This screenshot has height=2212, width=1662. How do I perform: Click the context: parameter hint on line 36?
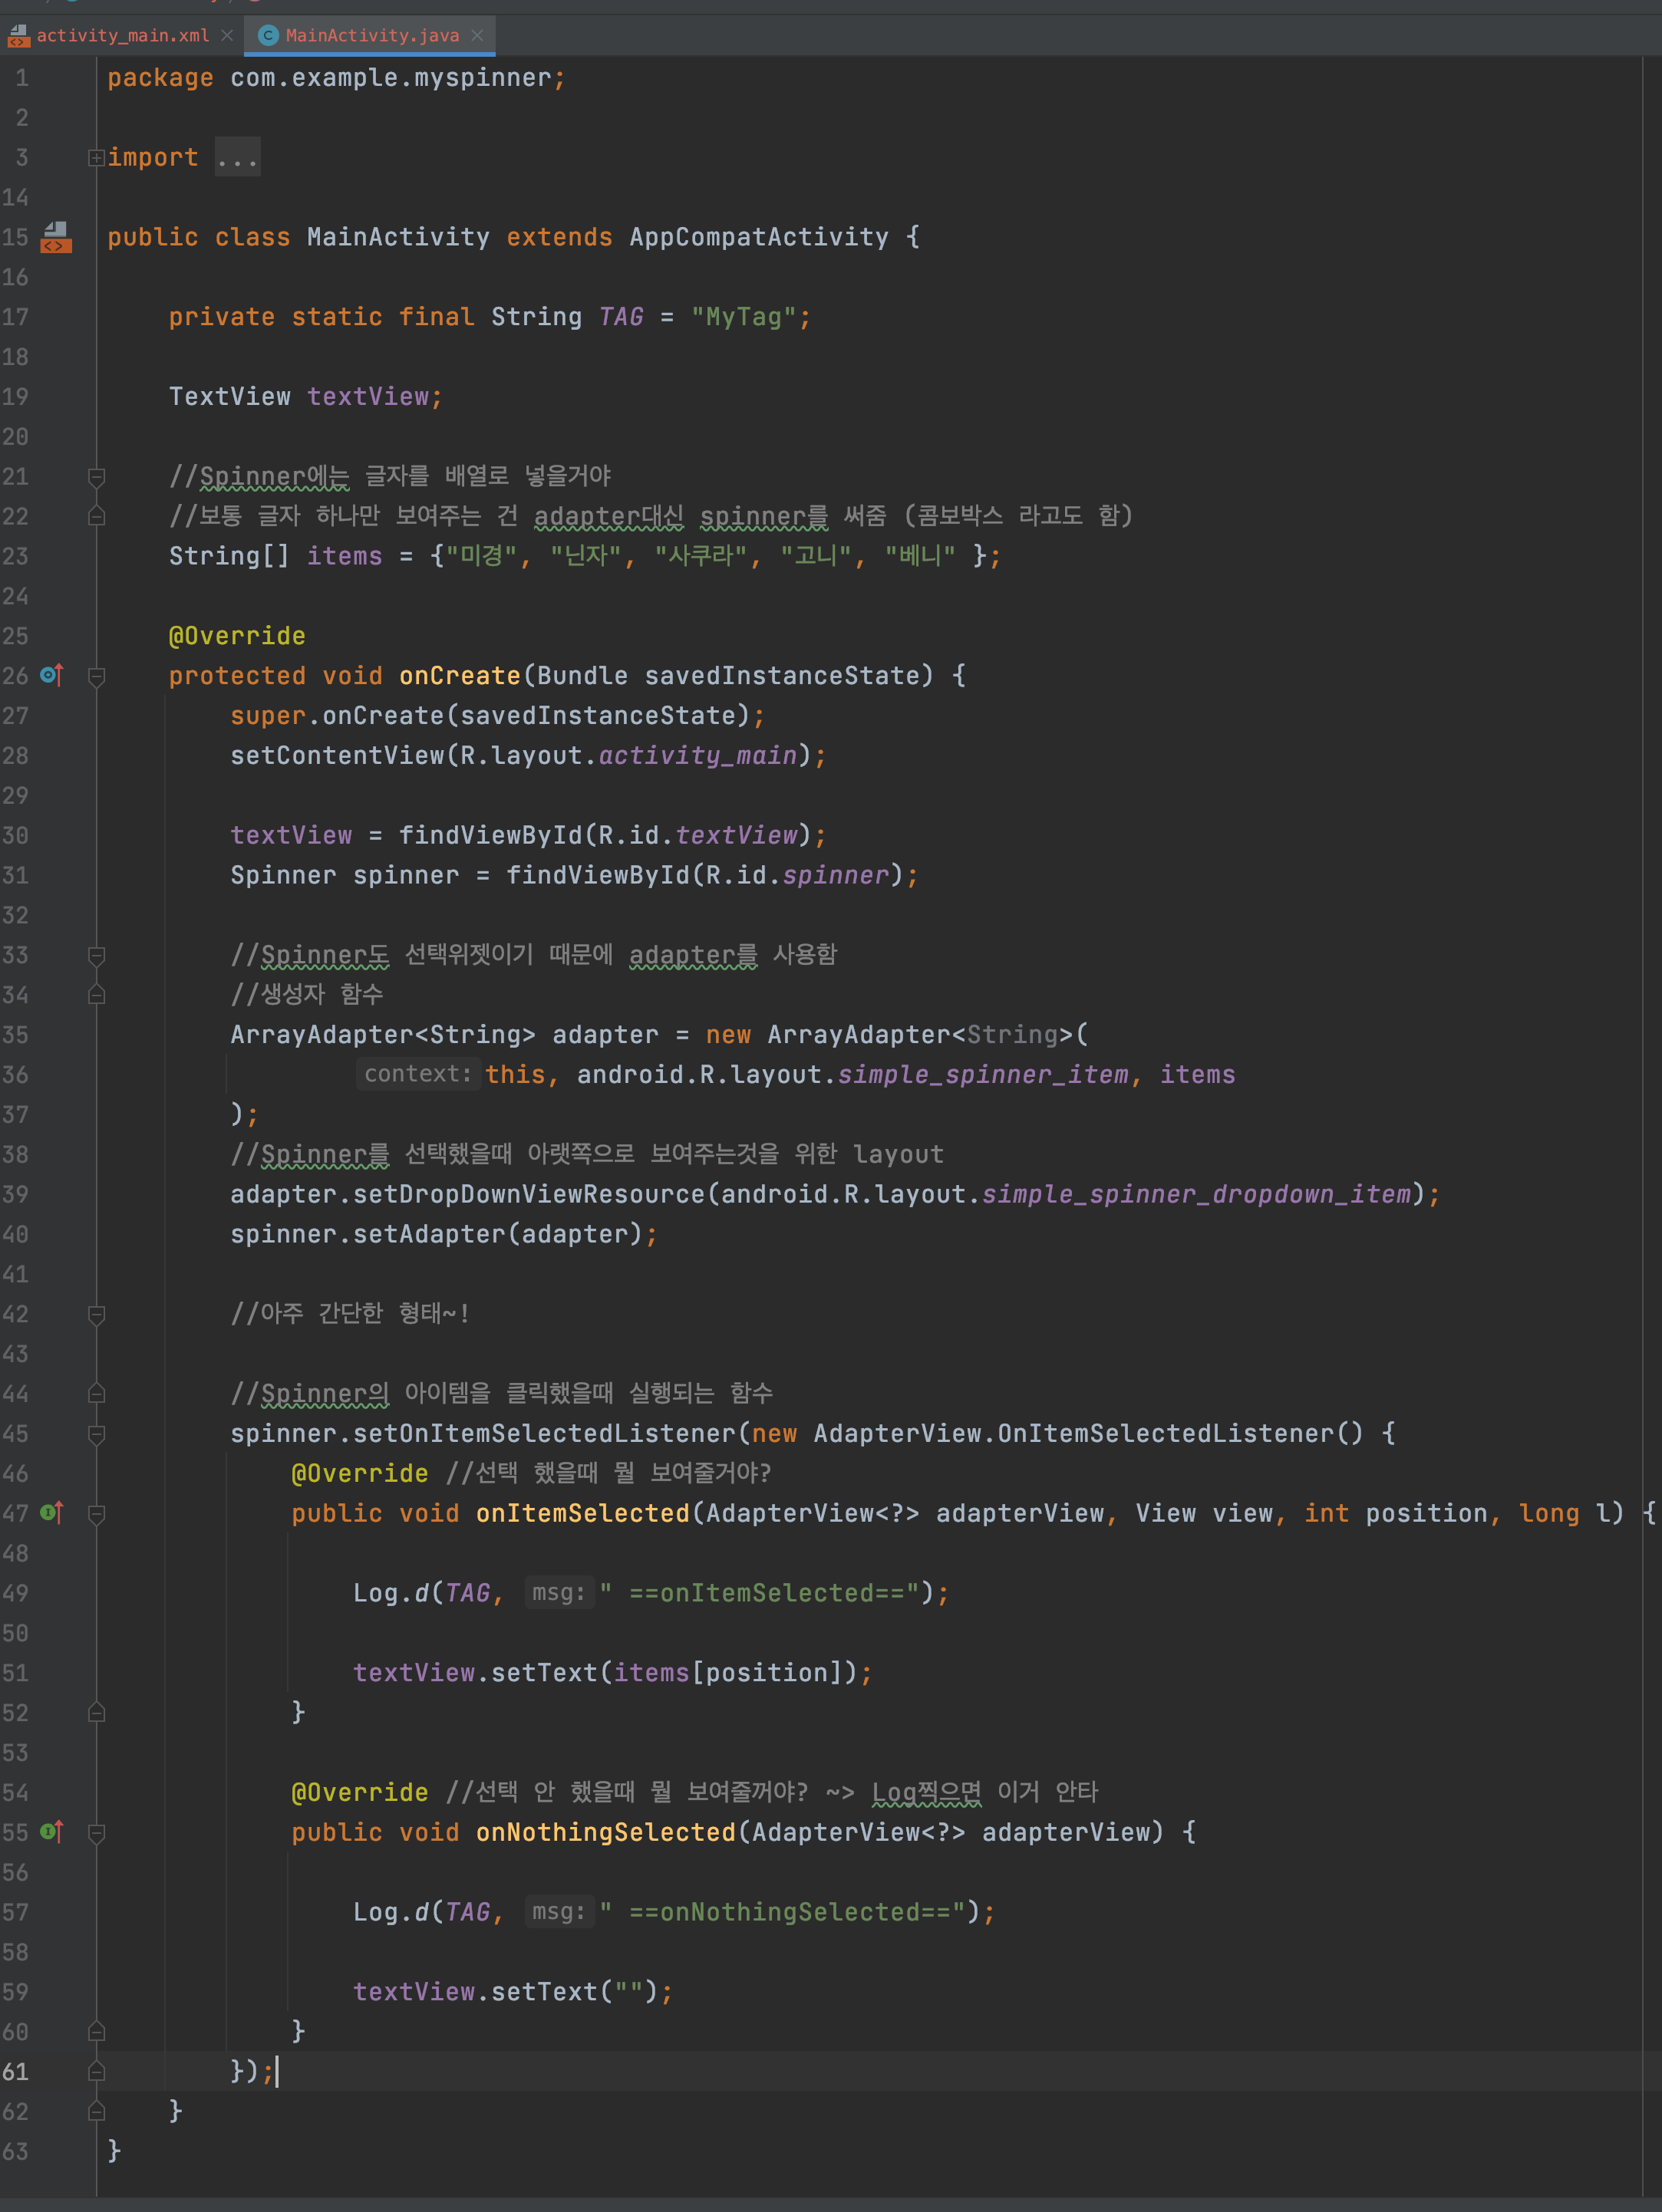click(x=417, y=1074)
